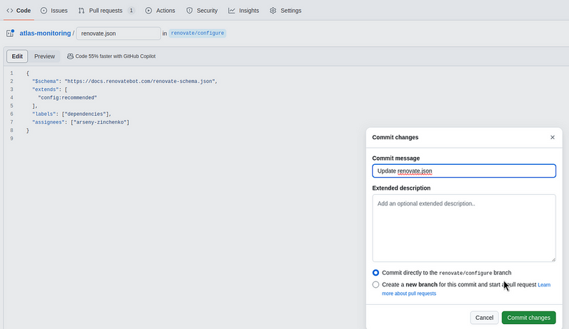Click the Pull requests icon
Image resolution: width=569 pixels, height=329 pixels.
pos(83,11)
